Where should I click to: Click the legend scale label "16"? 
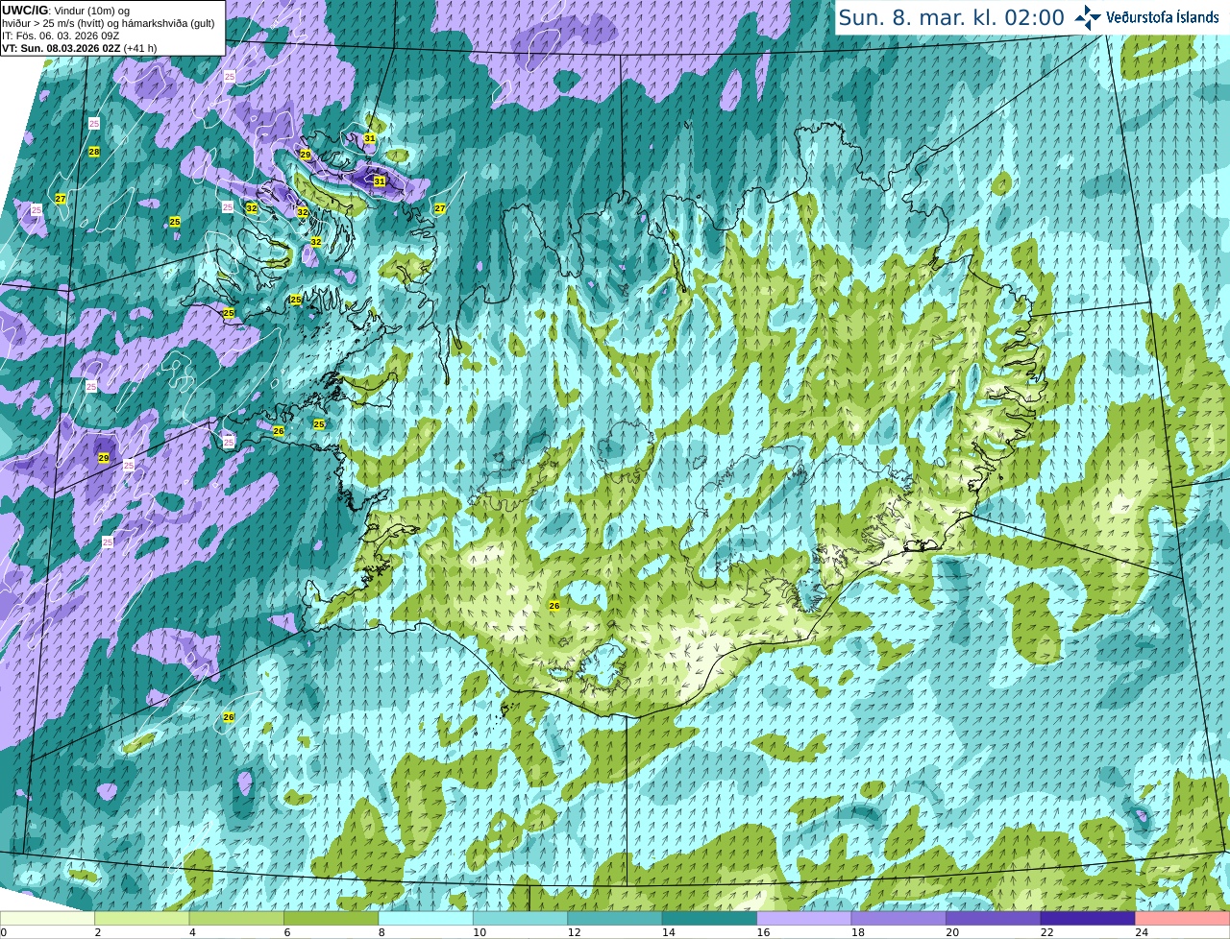click(x=763, y=932)
